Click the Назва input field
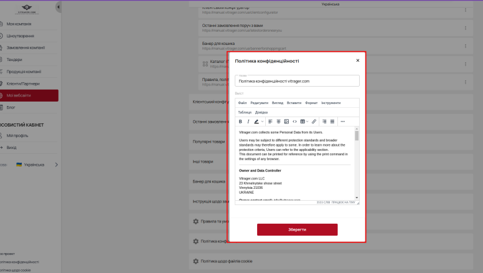483x273 pixels. [297, 81]
